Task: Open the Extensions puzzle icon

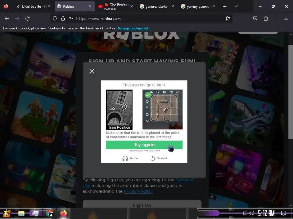Action: pyautogui.click(x=266, y=18)
